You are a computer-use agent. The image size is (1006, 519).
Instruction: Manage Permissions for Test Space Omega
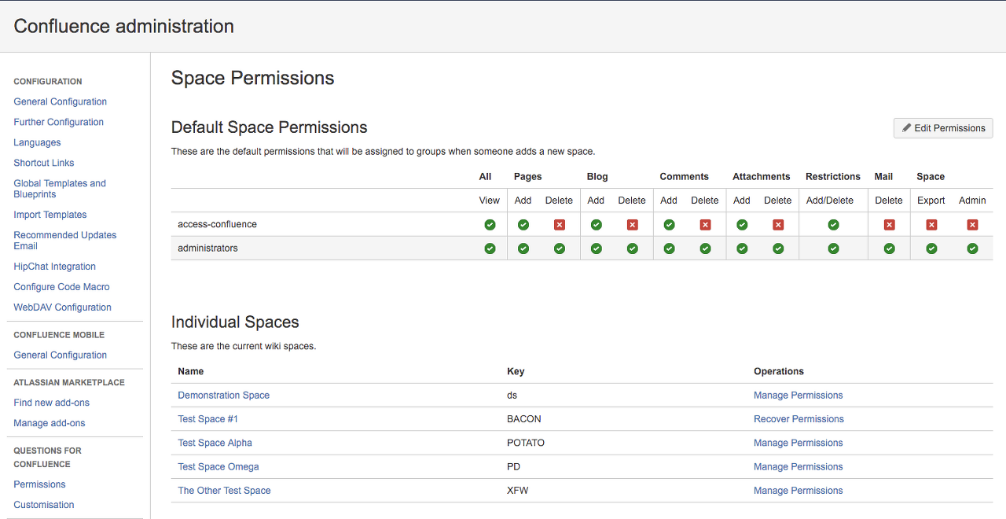point(798,467)
